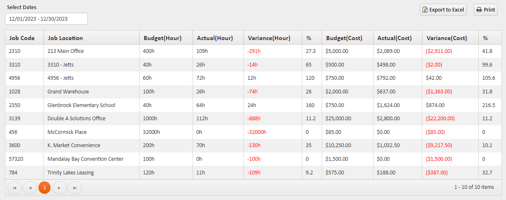Sort by Budget(Cost) column header

344,38
